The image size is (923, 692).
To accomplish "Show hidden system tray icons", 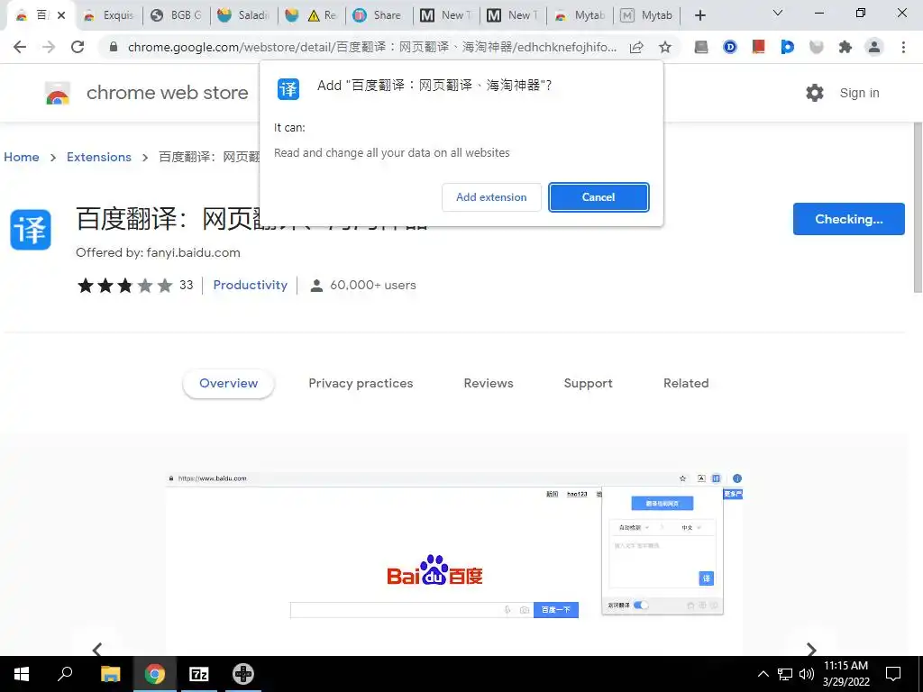I will pyautogui.click(x=763, y=674).
